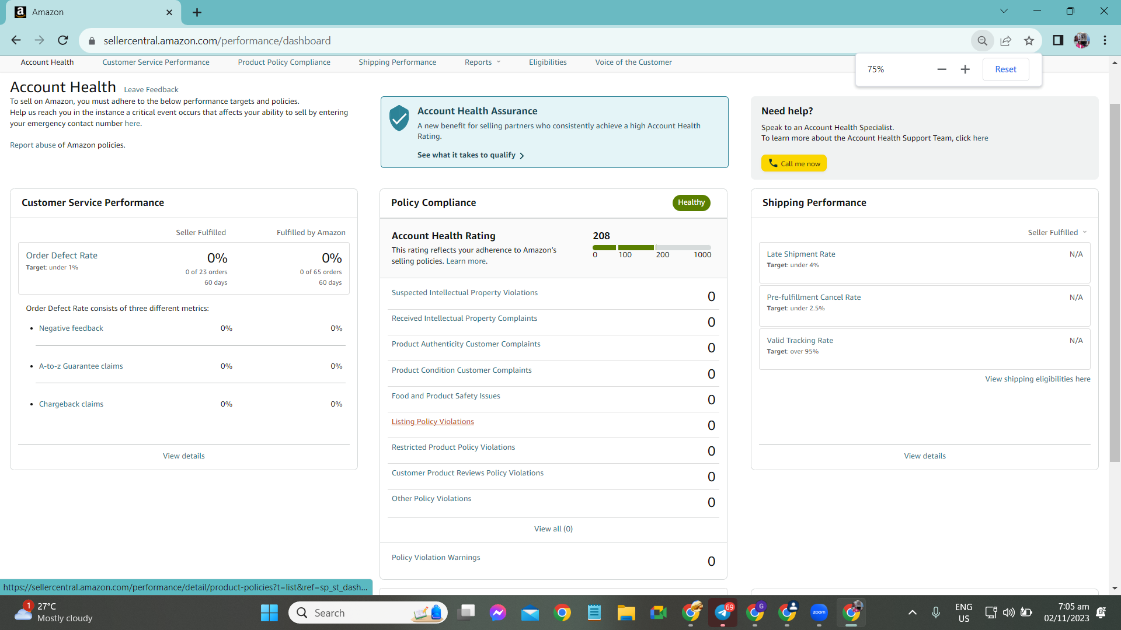Go back to the previous page
The width and height of the screenshot is (1121, 630).
[16, 40]
